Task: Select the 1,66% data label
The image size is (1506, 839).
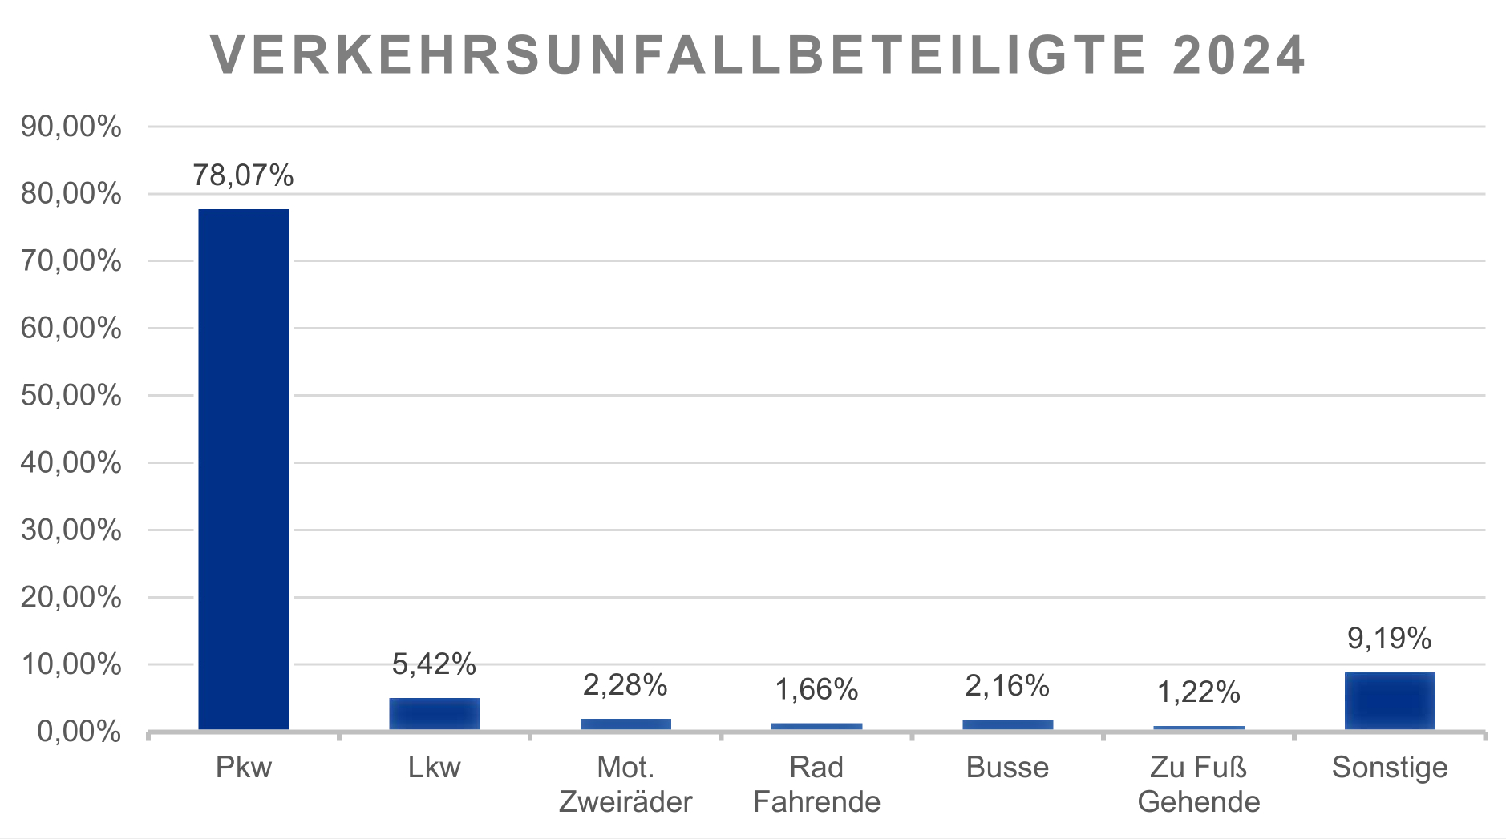Action: pyautogui.click(x=816, y=689)
